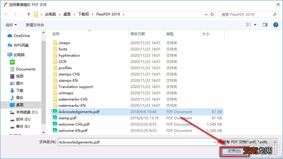
Task: Expand chevron after 此电脑 breadcrumb
Action: [x=60, y=14]
